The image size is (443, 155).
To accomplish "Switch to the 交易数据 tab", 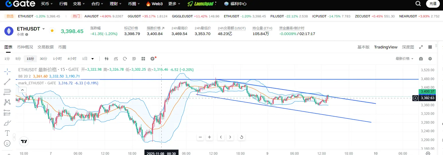I will click(46, 47).
